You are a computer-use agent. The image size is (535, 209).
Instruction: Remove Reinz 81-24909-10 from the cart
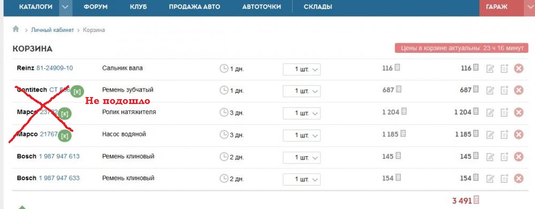pyautogui.click(x=518, y=68)
